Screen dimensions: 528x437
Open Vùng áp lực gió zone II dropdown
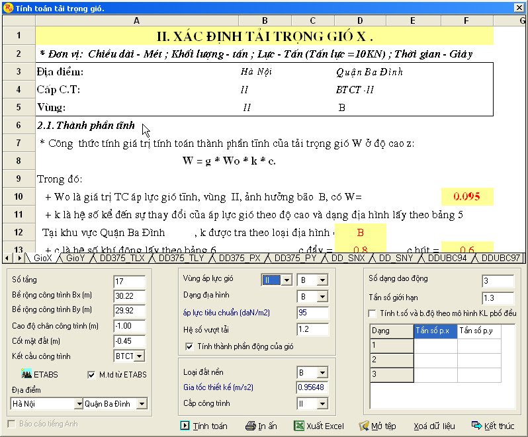tap(286, 280)
